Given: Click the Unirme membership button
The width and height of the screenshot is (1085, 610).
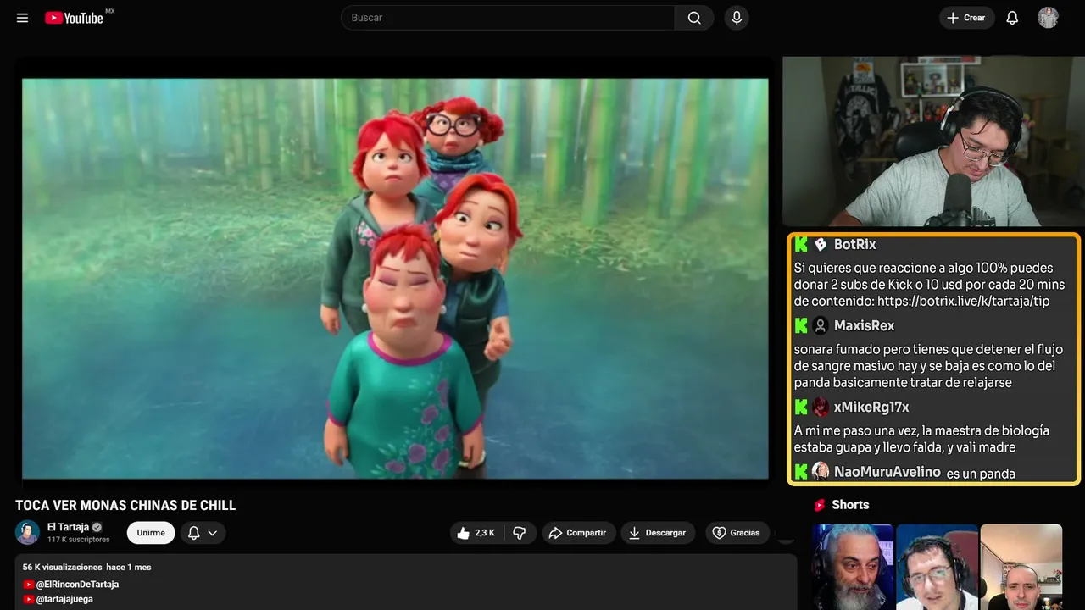Looking at the screenshot, I should (151, 533).
